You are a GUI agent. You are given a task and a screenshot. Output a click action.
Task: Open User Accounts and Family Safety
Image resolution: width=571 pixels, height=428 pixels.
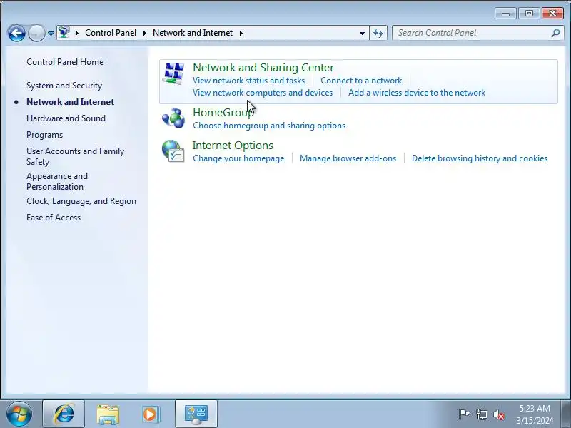(76, 156)
